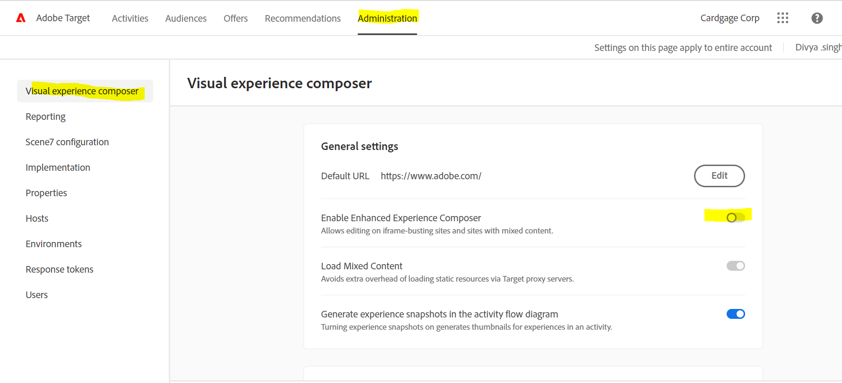Go to the Offers tab
The height and width of the screenshot is (383, 842).
235,18
